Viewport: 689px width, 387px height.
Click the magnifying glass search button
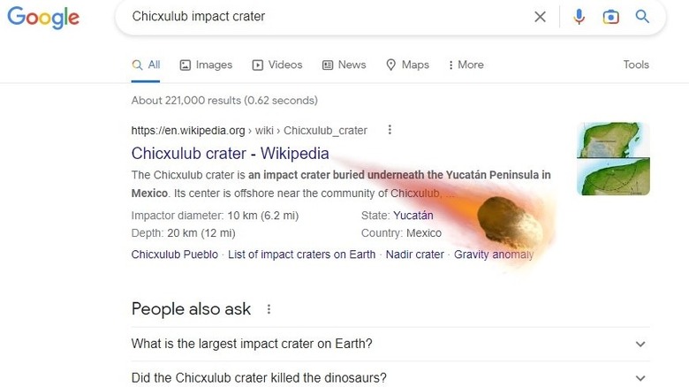(x=642, y=17)
